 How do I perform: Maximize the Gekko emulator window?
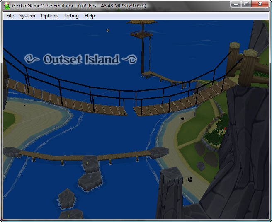[x=246, y=4]
